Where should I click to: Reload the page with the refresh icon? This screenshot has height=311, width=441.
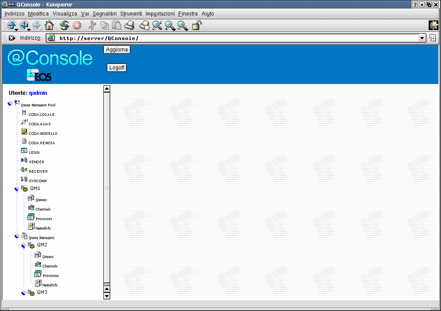(65, 25)
